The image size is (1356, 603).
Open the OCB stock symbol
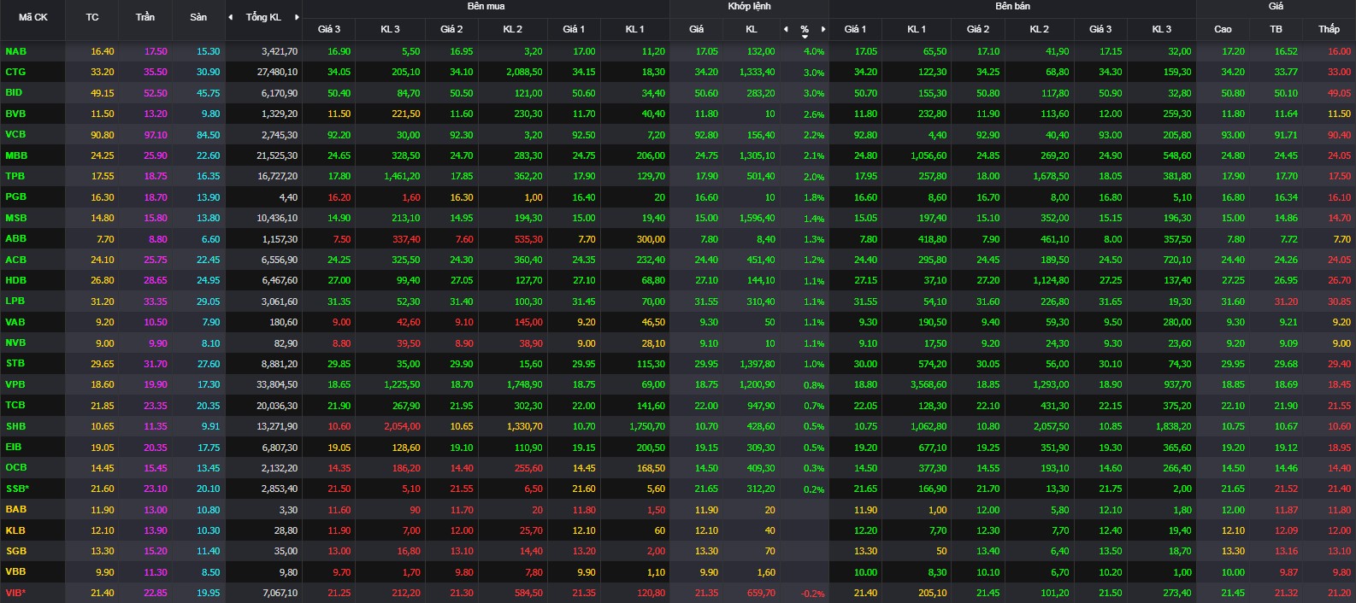tap(16, 467)
